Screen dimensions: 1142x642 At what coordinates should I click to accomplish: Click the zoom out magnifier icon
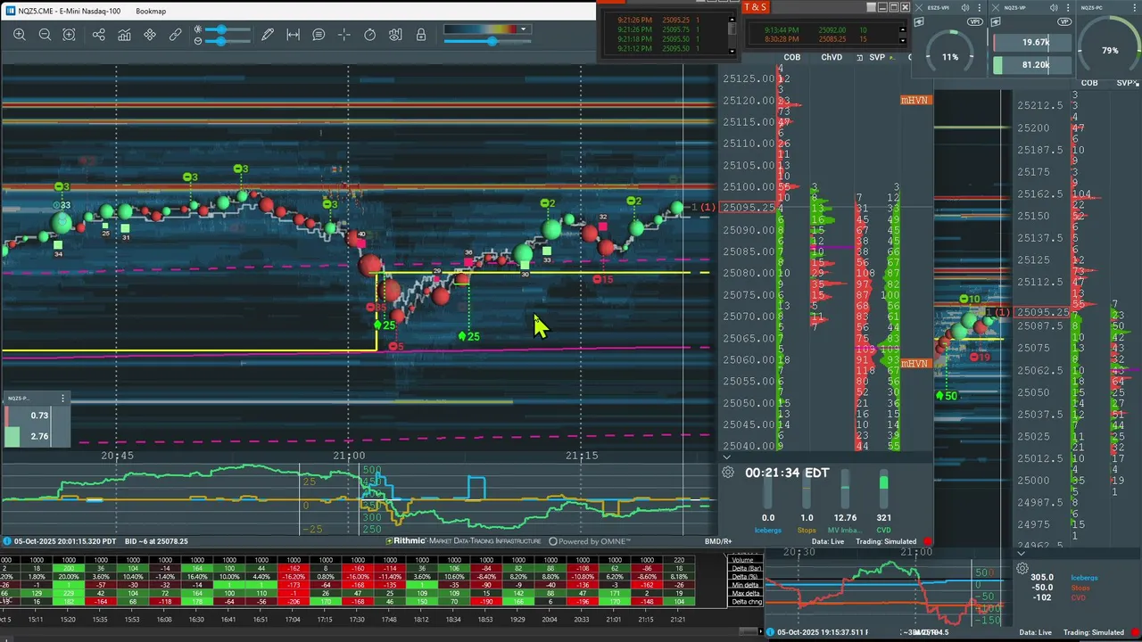tap(45, 35)
